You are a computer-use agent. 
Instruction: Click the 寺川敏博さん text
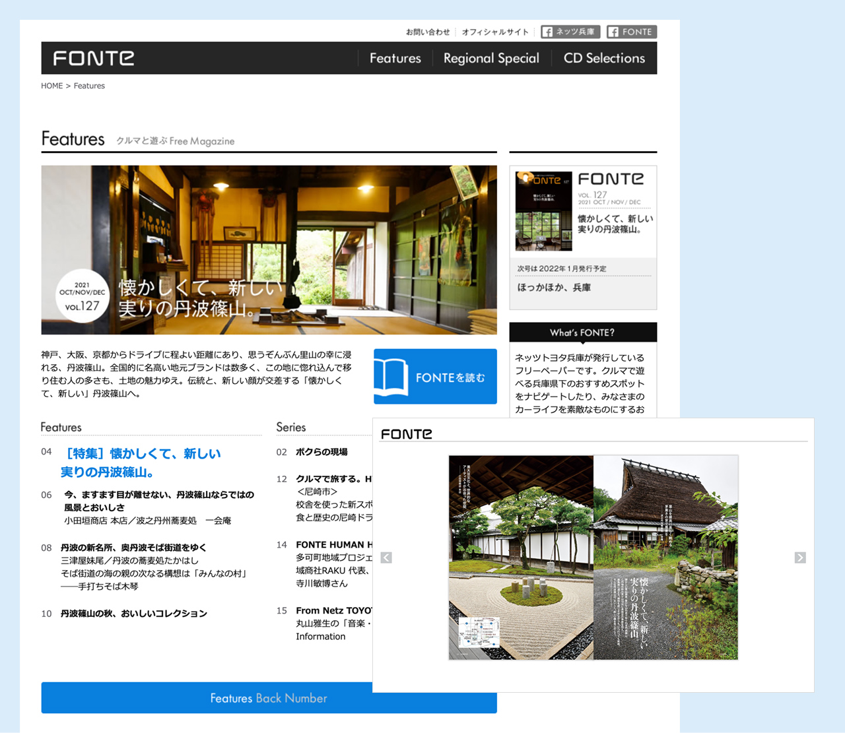tap(321, 584)
